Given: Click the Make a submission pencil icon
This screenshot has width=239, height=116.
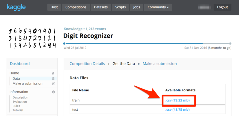Looking at the screenshot, I should point(53,84).
